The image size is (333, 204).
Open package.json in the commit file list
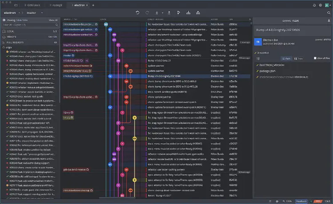[268, 71]
